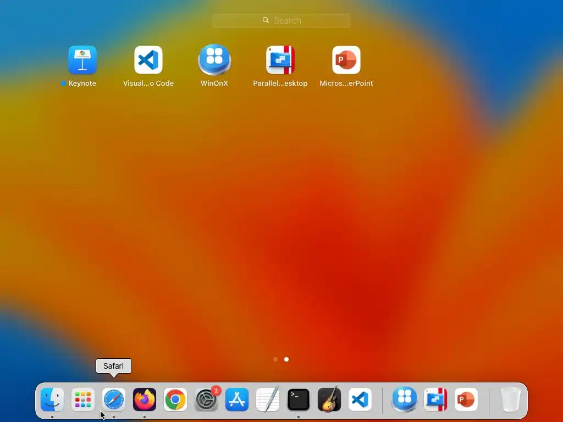
Task: Open Safari from the Dock
Action: 114,399
